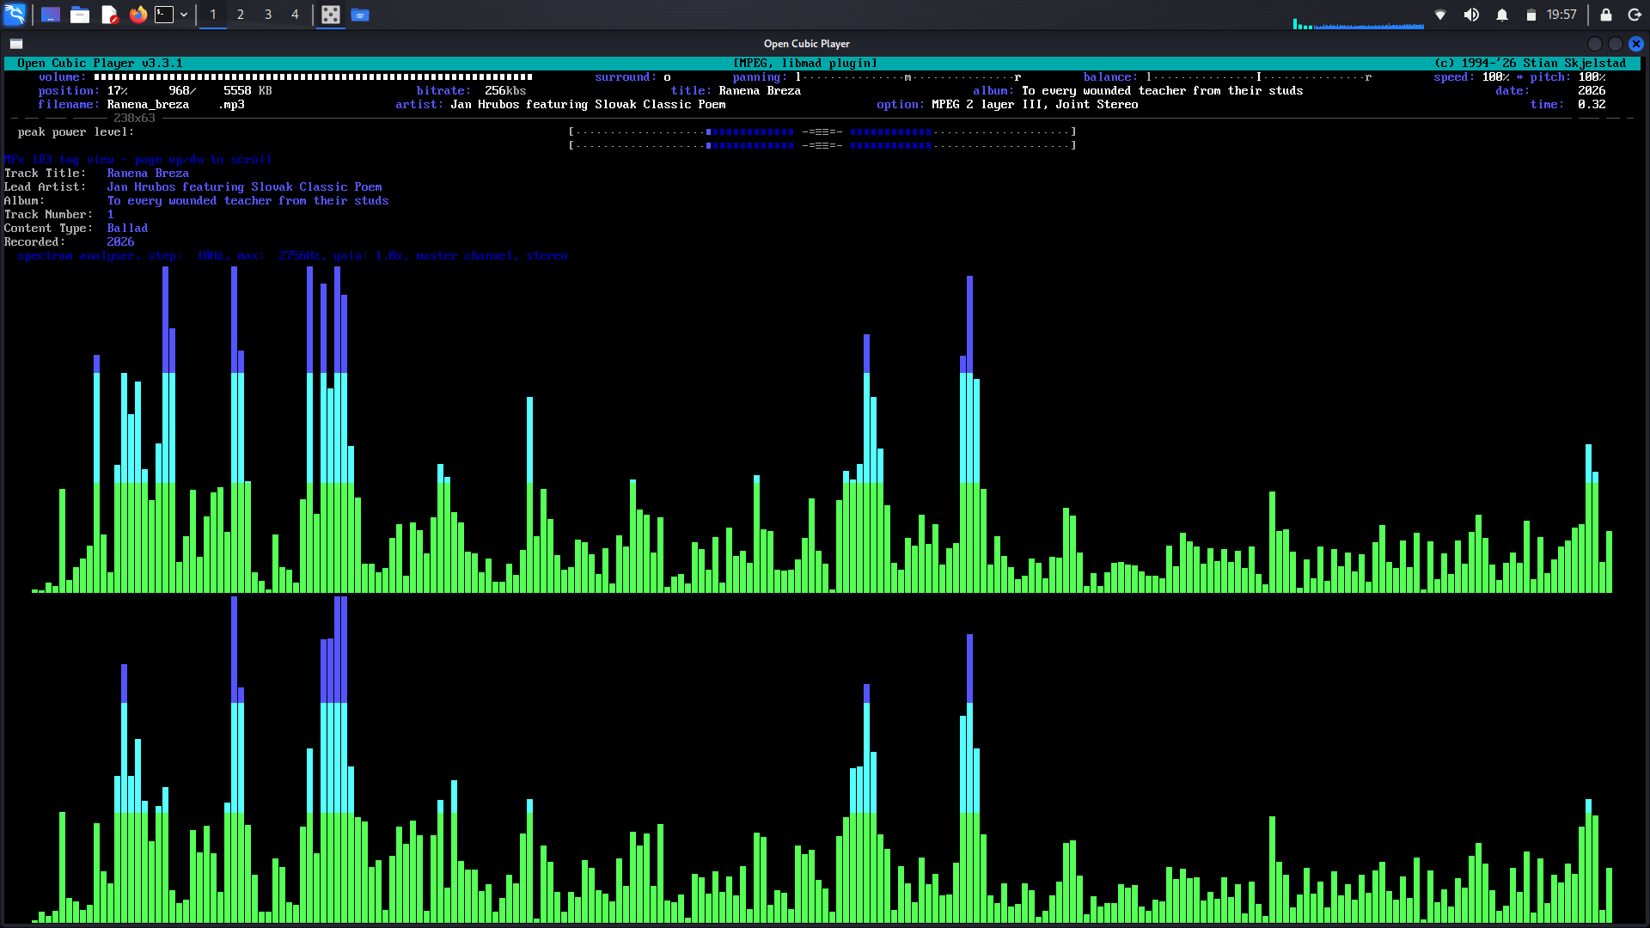Switch to workspace 3
The width and height of the screenshot is (1650, 928).
coord(268,15)
